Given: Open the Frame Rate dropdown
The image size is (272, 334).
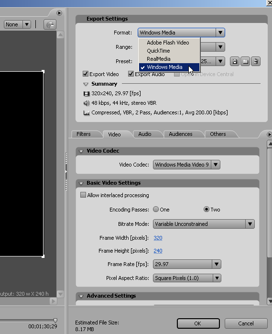Looking at the screenshot, I should coord(187,264).
